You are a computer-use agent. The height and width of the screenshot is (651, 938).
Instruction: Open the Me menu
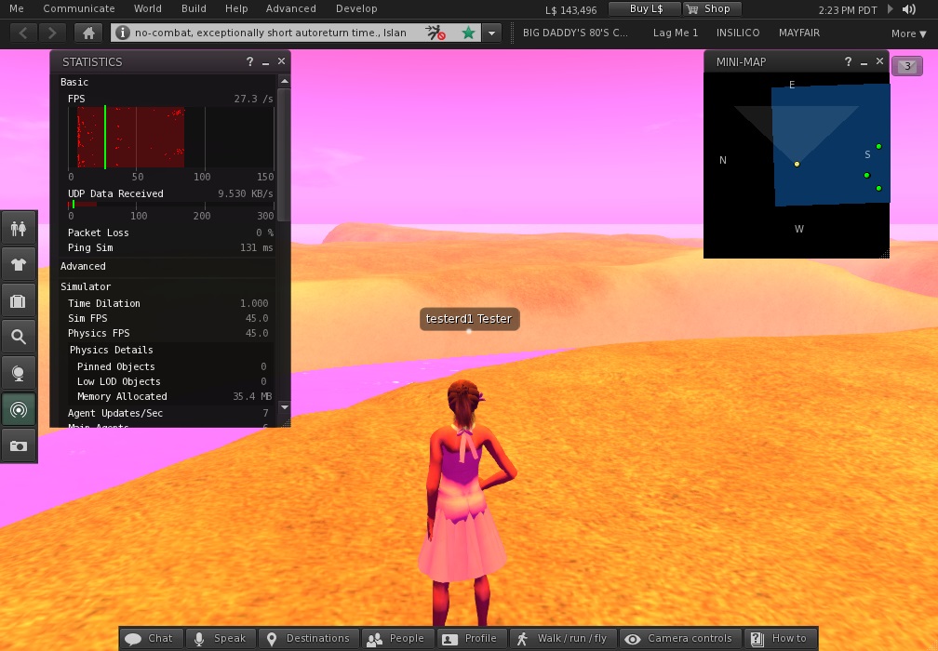[x=17, y=8]
